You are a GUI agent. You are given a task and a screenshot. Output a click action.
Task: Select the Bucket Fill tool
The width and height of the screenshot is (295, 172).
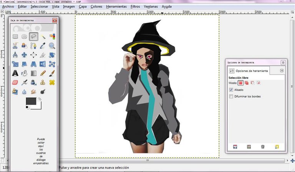(x=24, y=73)
